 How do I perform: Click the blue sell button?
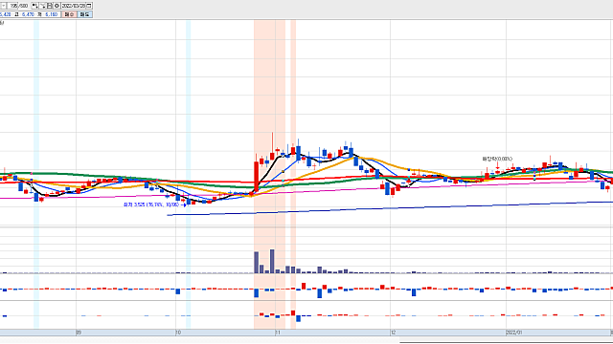click(84, 14)
